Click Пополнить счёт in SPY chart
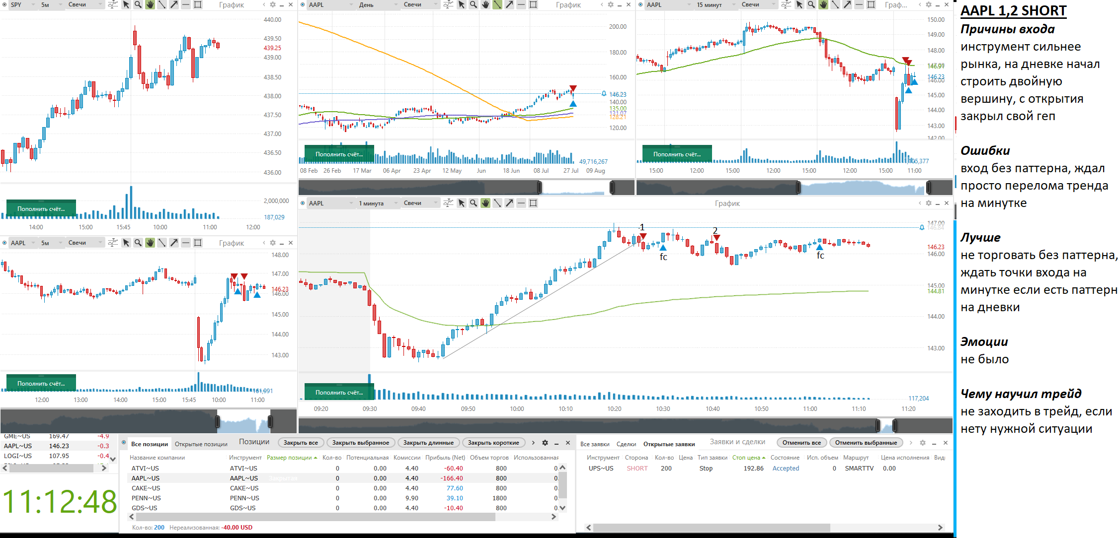 (41, 209)
